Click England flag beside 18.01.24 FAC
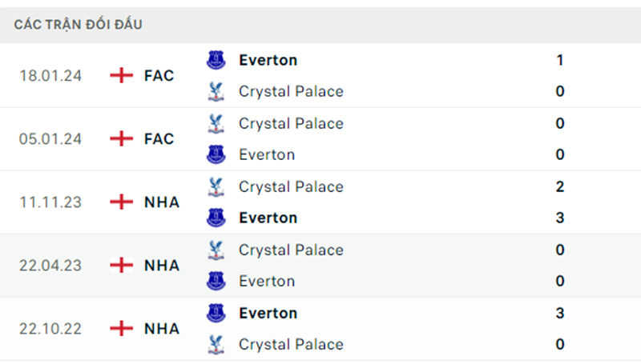 coord(122,75)
